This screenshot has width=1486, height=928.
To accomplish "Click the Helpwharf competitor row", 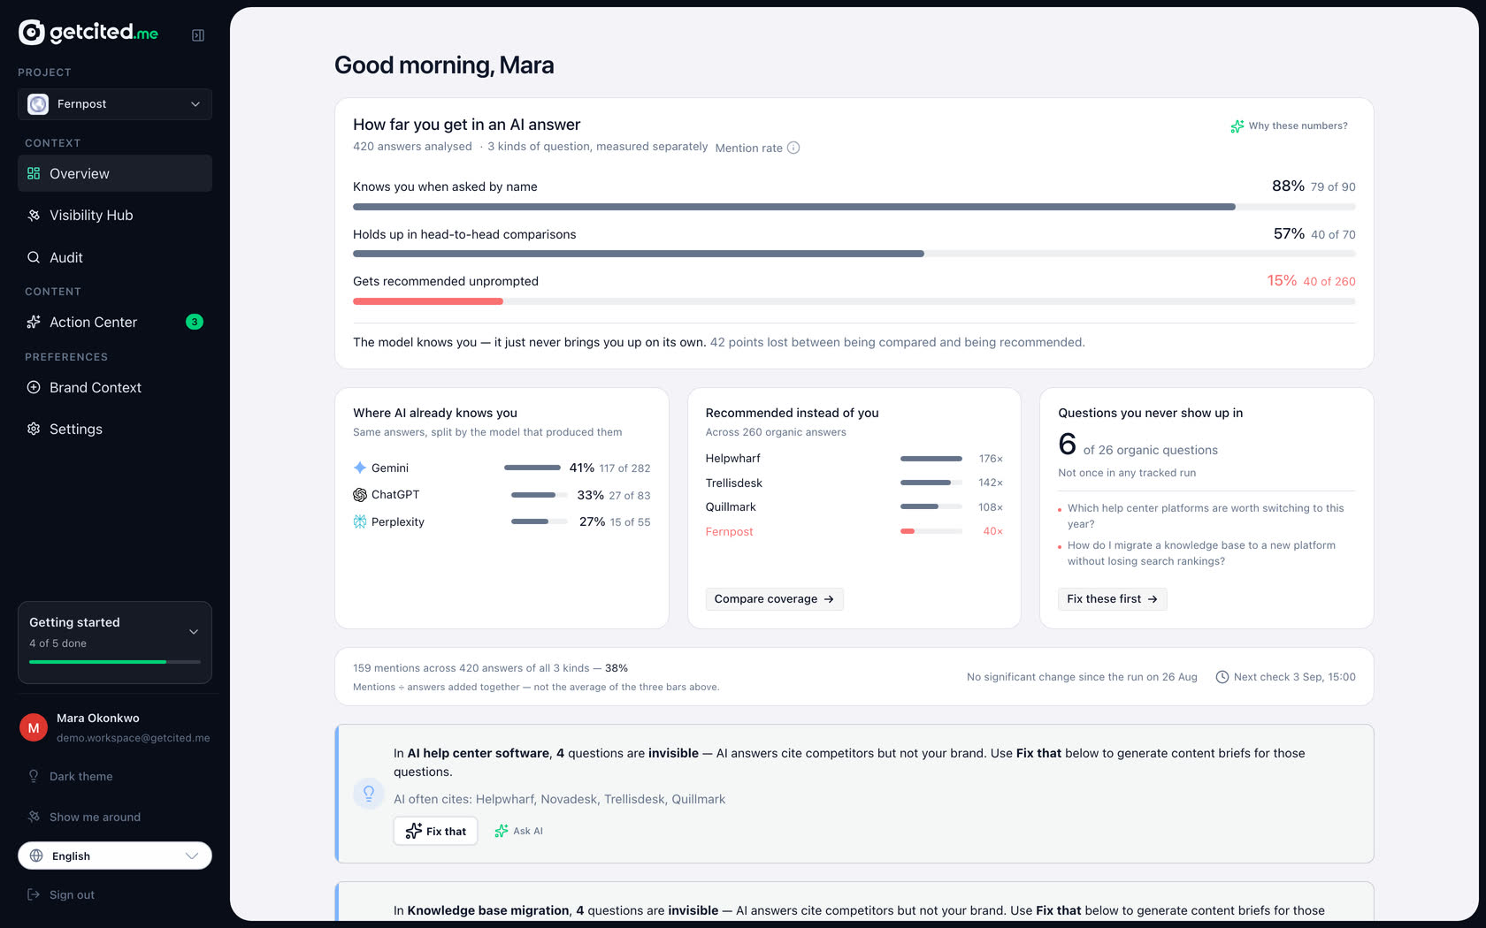I will pos(854,459).
